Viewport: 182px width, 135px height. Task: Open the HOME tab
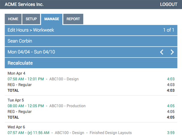pyautogui.click(x=13, y=19)
